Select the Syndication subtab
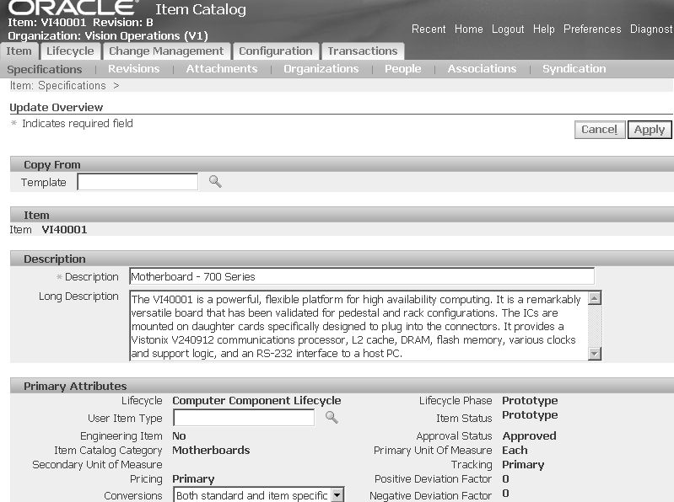The width and height of the screenshot is (674, 502). pos(574,69)
